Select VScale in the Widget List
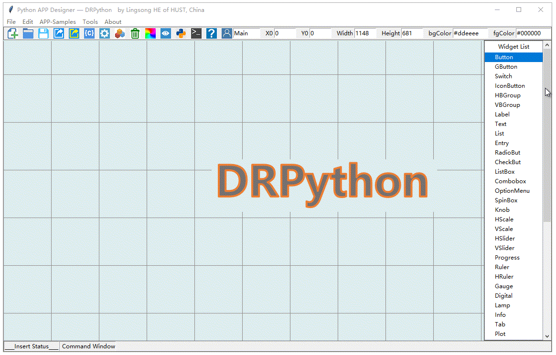 click(x=513, y=229)
